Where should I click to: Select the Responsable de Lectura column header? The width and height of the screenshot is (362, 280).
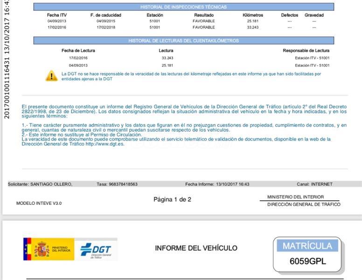(306, 50)
